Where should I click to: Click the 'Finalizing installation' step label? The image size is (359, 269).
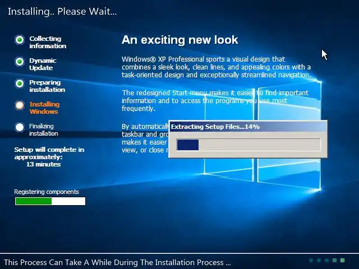44,129
